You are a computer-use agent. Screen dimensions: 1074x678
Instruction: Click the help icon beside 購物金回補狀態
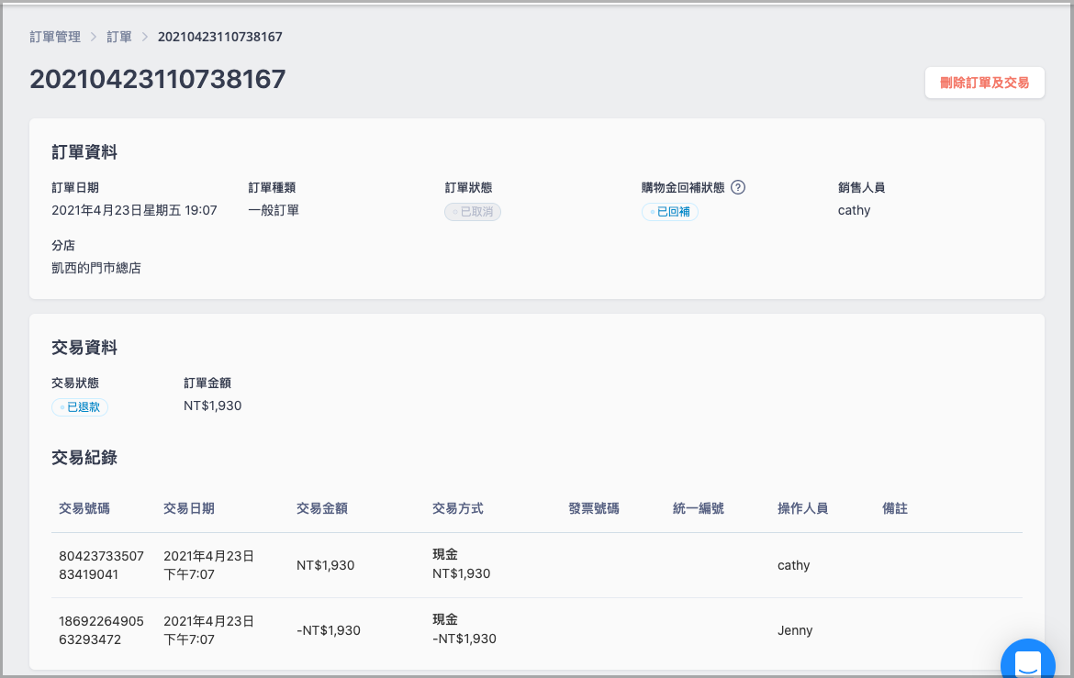tap(738, 187)
